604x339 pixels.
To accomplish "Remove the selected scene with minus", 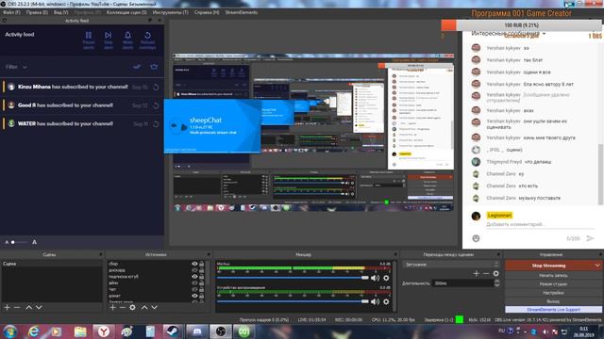I will point(17,308).
